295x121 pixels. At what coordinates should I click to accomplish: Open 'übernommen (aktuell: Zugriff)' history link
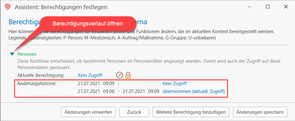tap(194, 92)
